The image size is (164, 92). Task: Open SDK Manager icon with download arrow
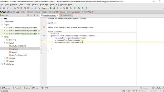[x=83, y=8]
